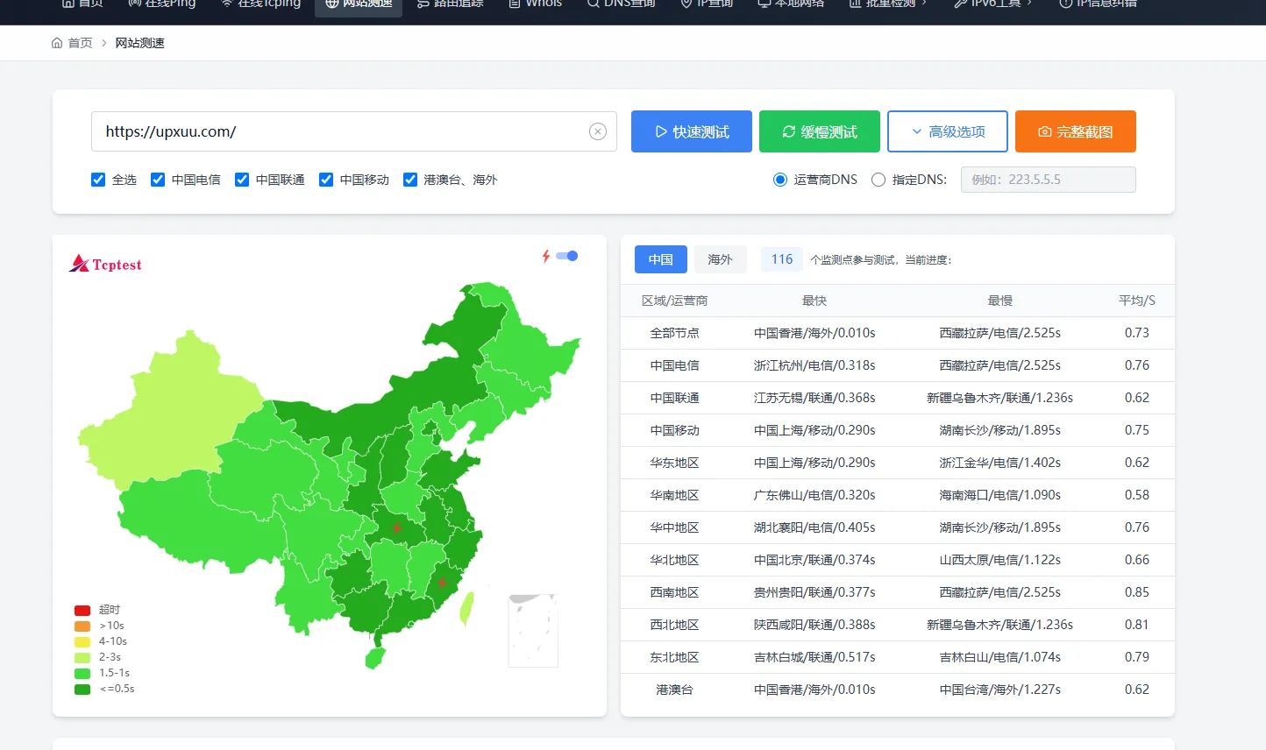The width and height of the screenshot is (1266, 750).
Task: Select the 华东地区 row label
Action: 674,463
